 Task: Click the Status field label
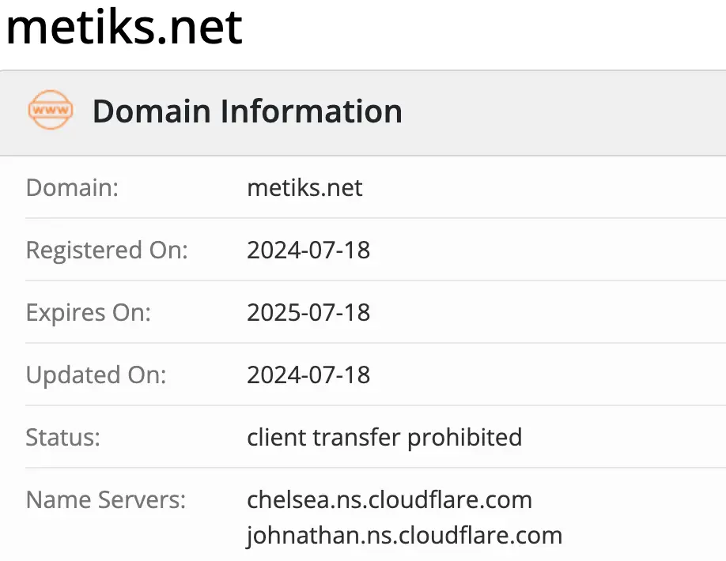62,437
